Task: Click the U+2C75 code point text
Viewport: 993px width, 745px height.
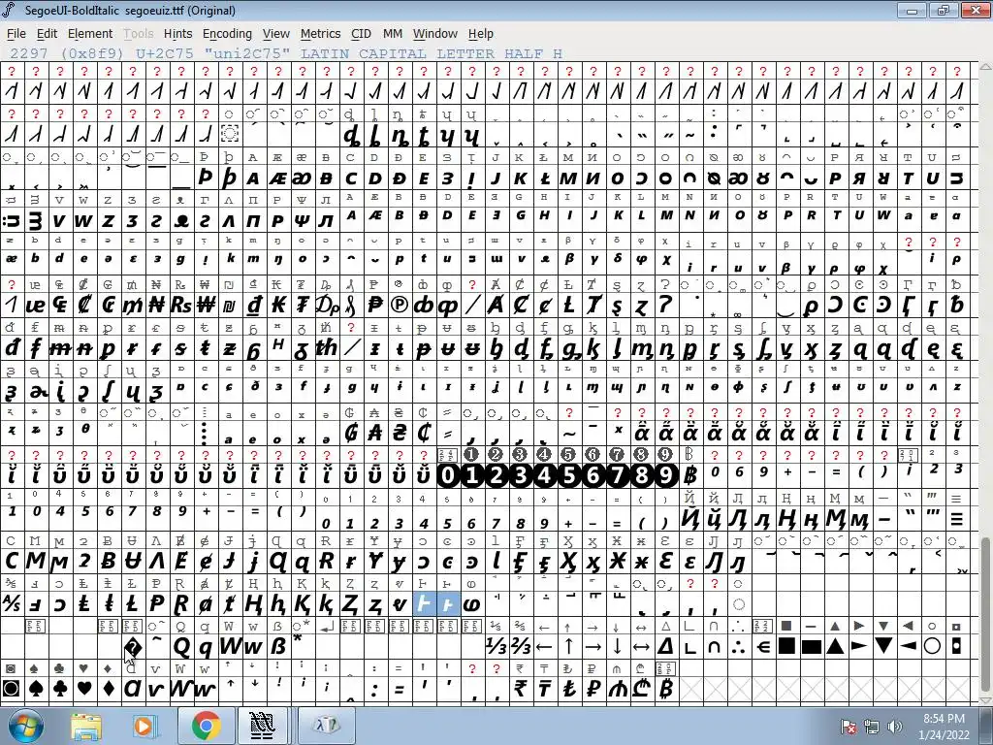Action: [165, 54]
